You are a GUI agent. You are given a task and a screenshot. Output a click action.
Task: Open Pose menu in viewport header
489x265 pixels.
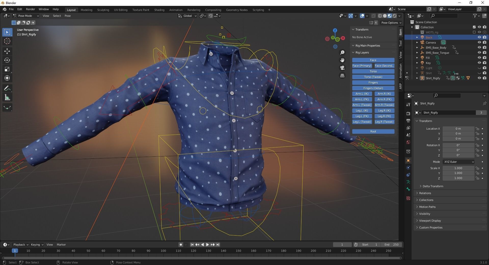67,16
